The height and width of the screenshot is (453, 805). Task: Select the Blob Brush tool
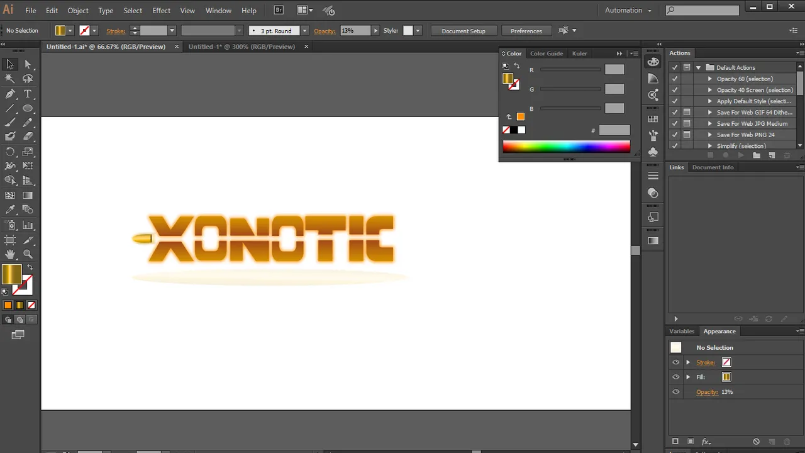point(10,137)
